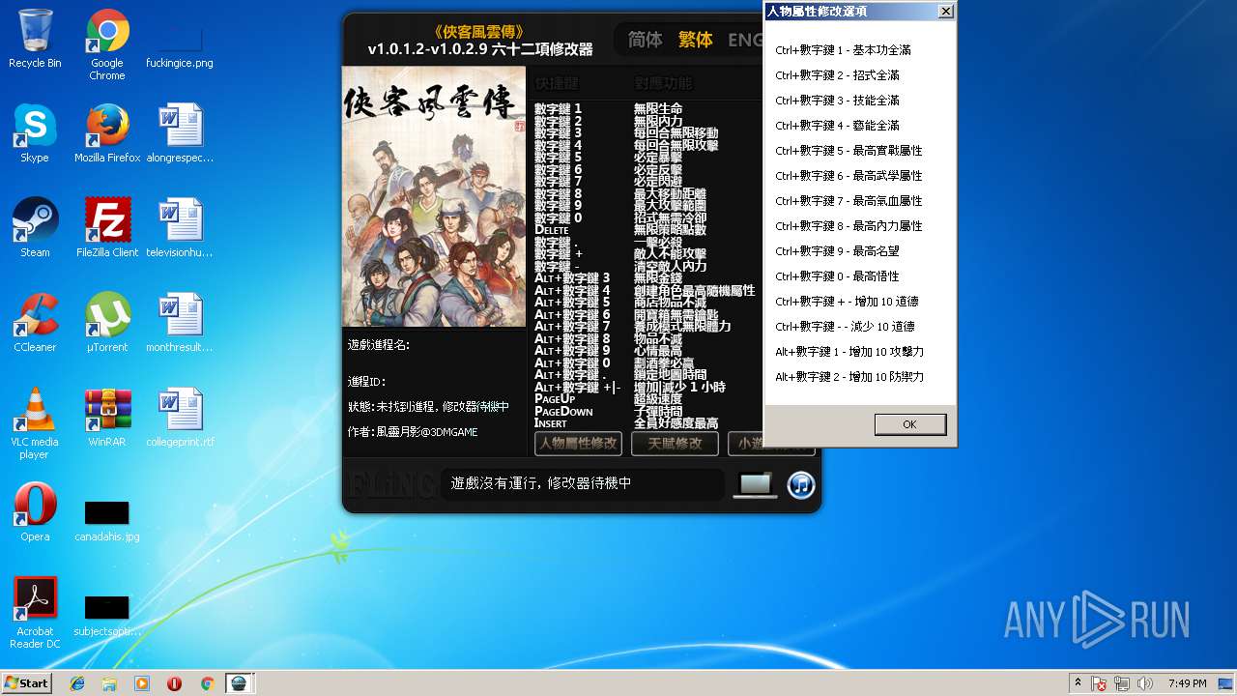Launch WinRAR desktop shortcut
Screen dimensions: 1237x696
coord(107,418)
